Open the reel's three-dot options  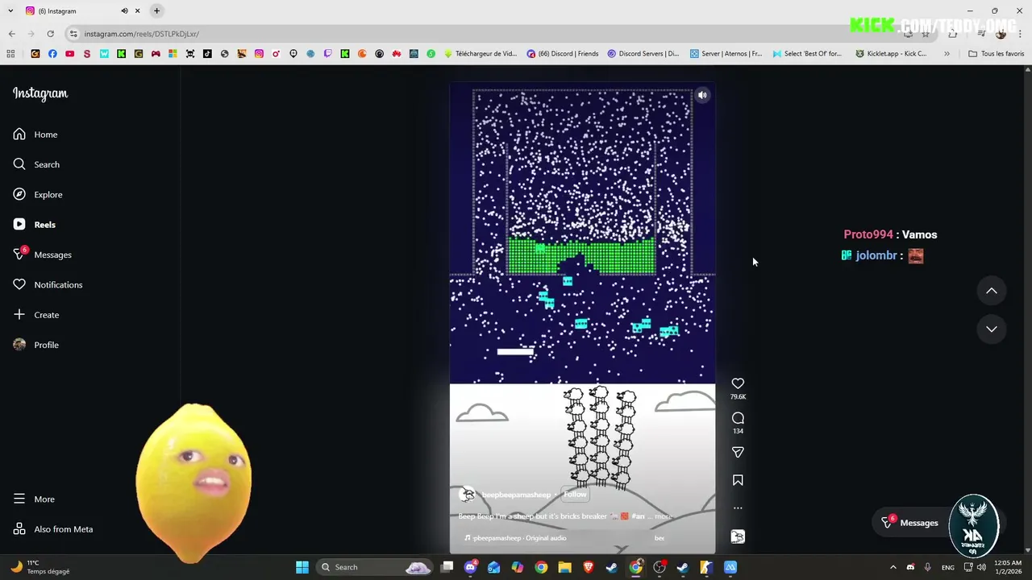[x=738, y=508]
